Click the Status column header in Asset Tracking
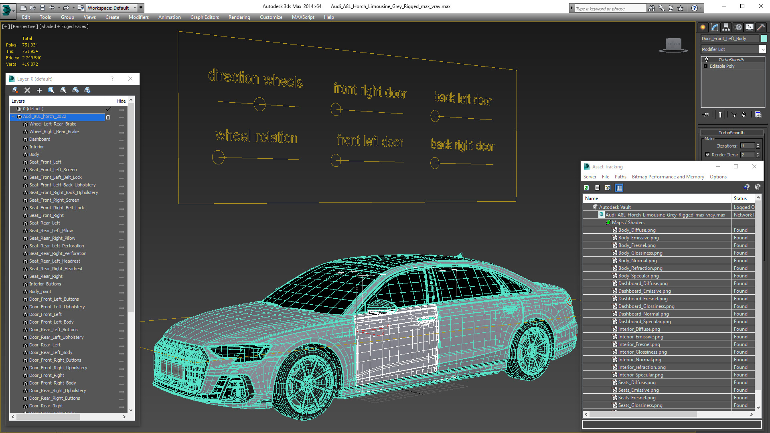The height and width of the screenshot is (433, 770). tap(743, 198)
